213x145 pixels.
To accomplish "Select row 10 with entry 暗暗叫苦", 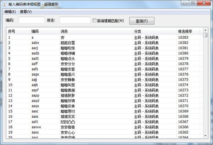I will tap(67, 85).
